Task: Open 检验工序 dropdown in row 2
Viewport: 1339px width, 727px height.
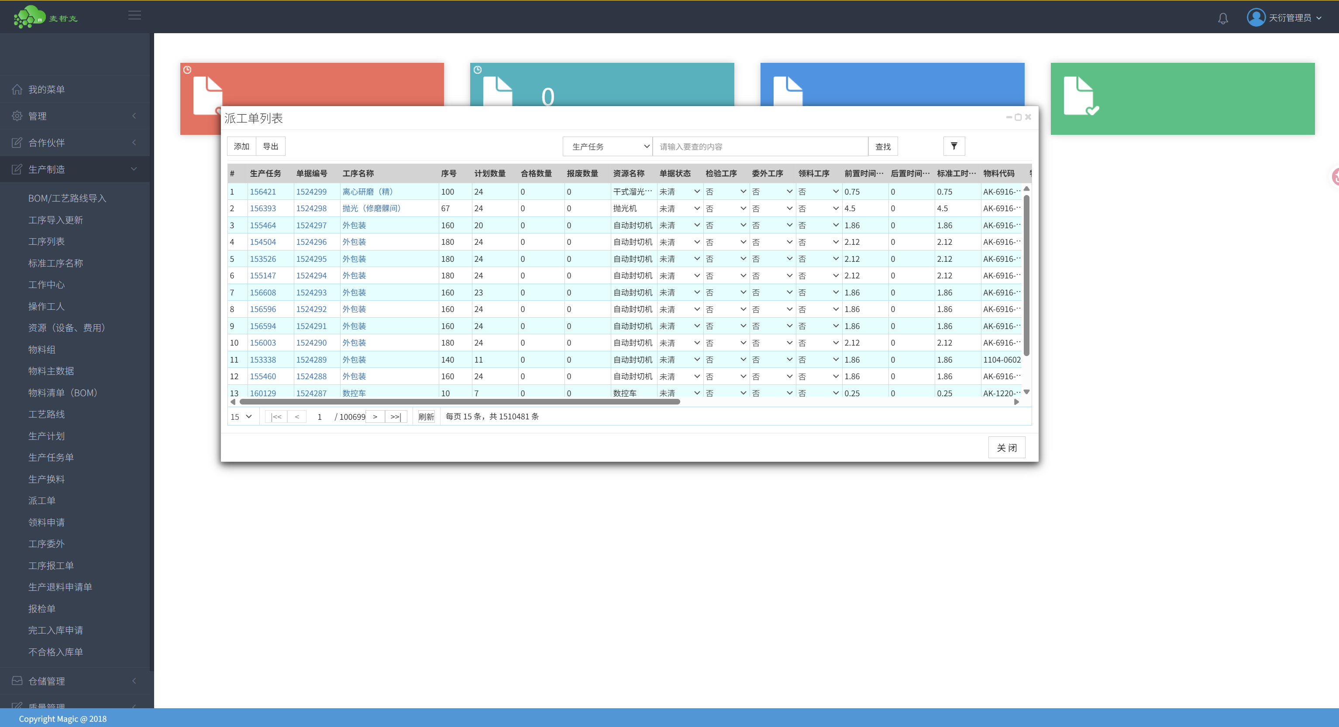Action: [726, 209]
